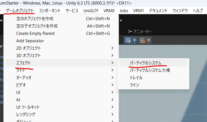Switch to the アニメーター tab
This screenshot has width=207, height=122.
pyautogui.click(x=140, y=31)
